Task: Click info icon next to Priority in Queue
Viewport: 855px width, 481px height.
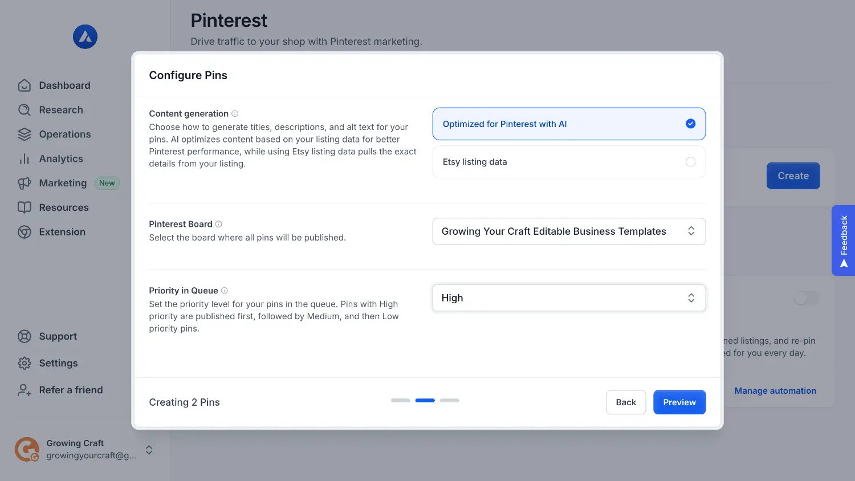Action: pyautogui.click(x=225, y=291)
